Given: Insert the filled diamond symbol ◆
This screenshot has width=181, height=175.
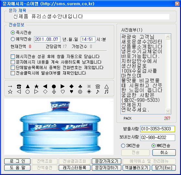Looking at the screenshot, I should pos(71,86).
